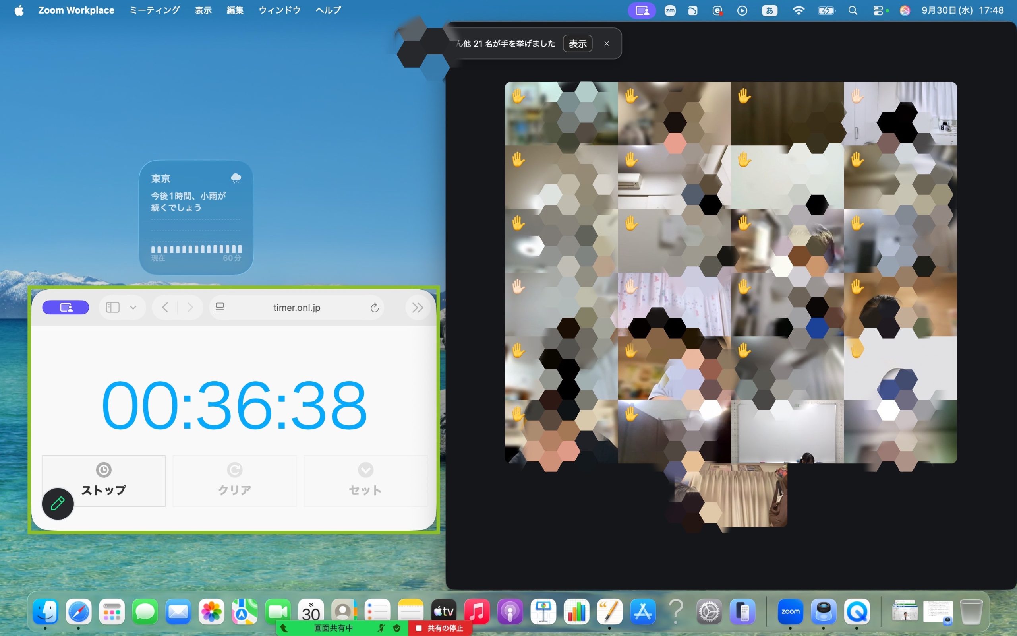This screenshot has height=636, width=1017.
Task: Click the green annotation pencil button
Action: (58, 504)
